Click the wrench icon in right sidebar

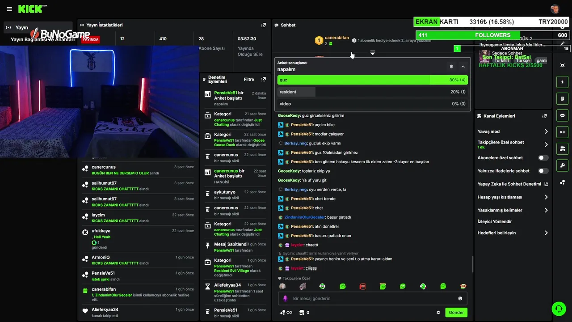[562, 165]
